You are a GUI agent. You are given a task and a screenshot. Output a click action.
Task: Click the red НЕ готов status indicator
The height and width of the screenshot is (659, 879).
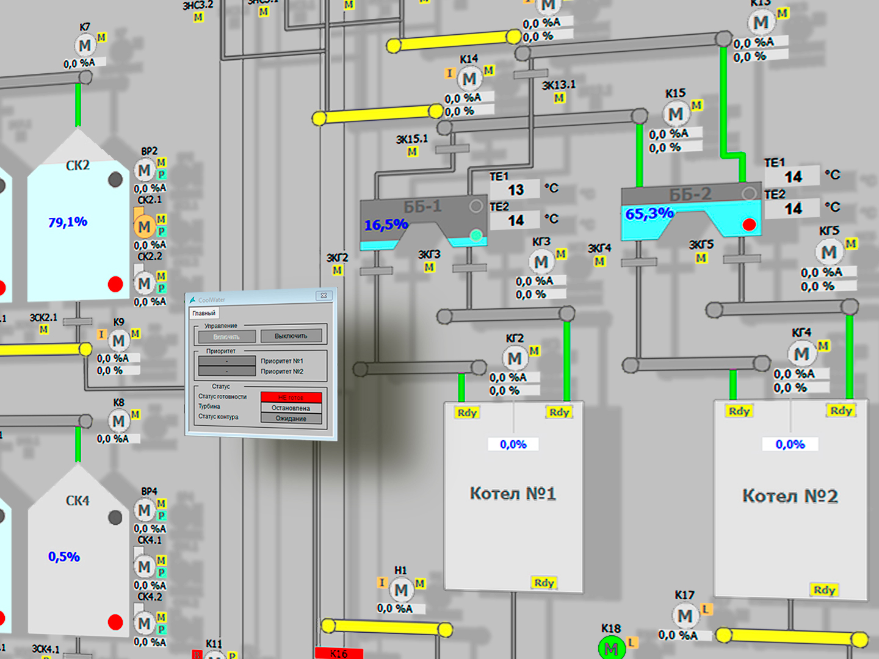[291, 397]
